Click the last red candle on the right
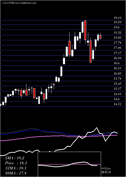The image size is (126, 177). pyautogui.click(x=101, y=37)
